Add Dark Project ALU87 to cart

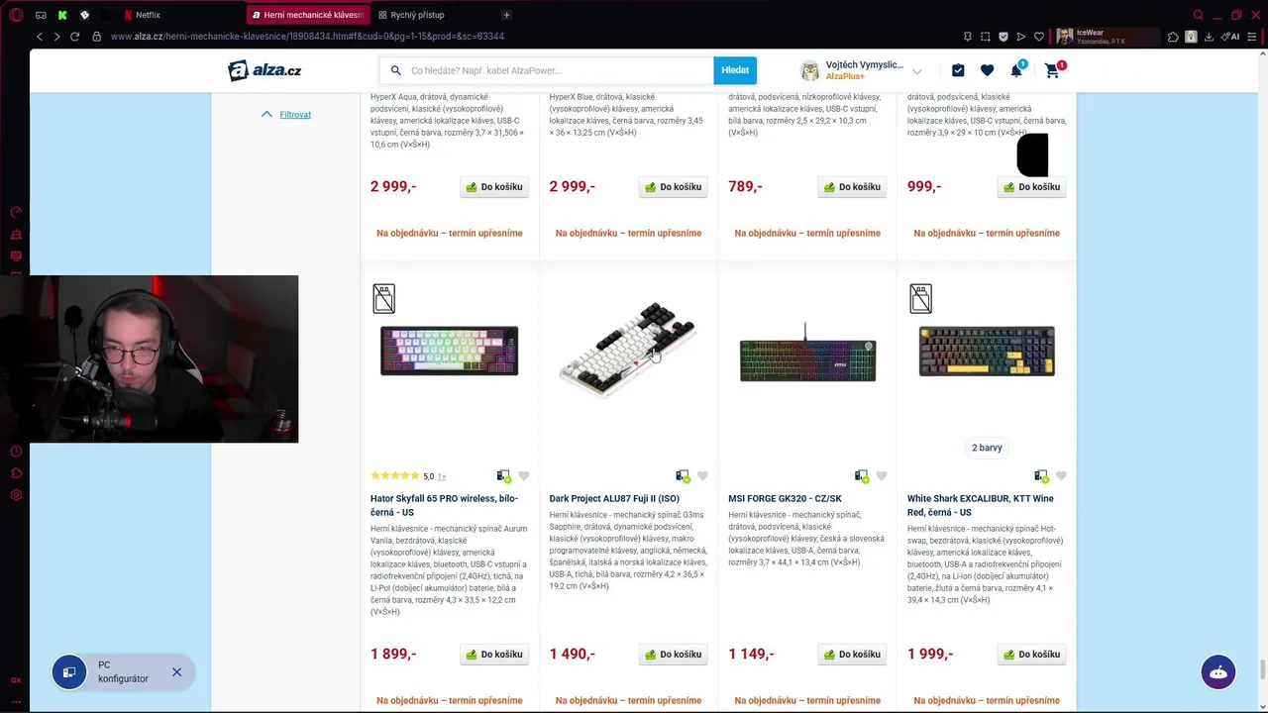click(674, 655)
